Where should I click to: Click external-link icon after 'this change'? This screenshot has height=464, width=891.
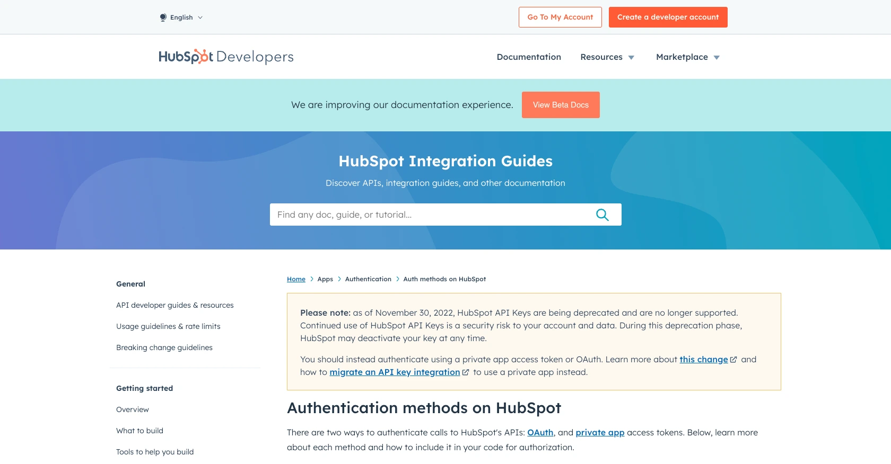[x=733, y=360]
